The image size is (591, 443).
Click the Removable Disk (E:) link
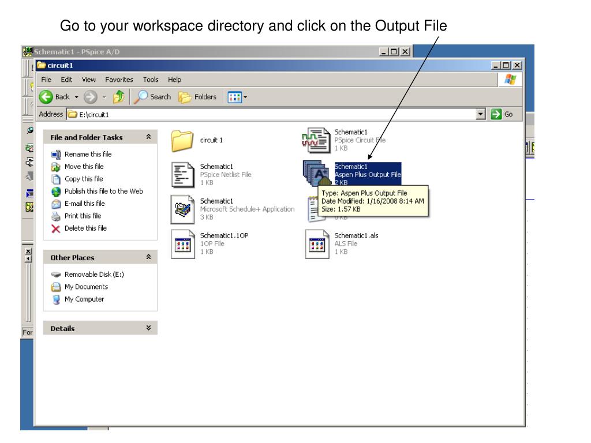pyautogui.click(x=94, y=275)
